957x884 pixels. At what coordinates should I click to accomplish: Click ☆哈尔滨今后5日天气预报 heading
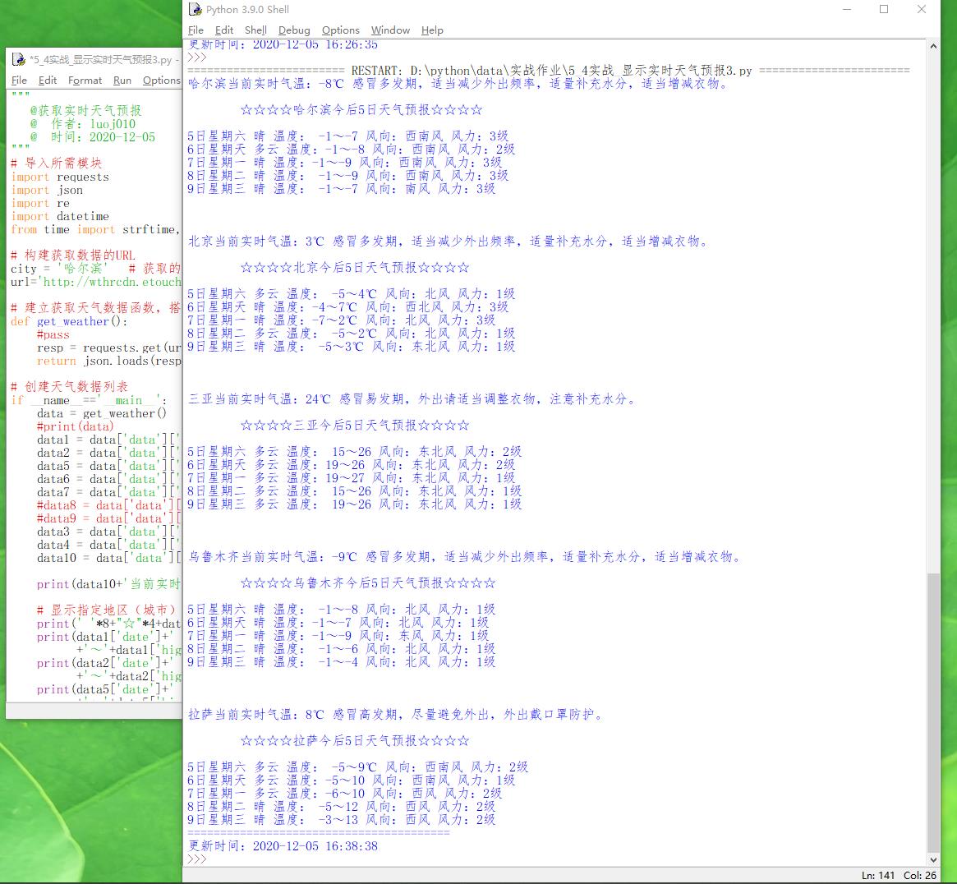click(x=361, y=110)
